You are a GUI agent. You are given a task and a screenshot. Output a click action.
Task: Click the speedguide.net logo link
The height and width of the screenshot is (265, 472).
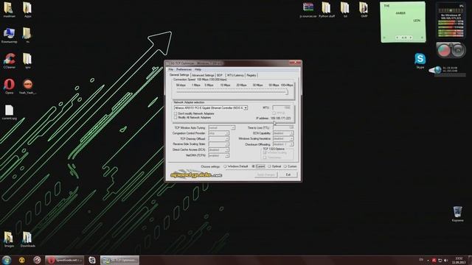(x=196, y=174)
